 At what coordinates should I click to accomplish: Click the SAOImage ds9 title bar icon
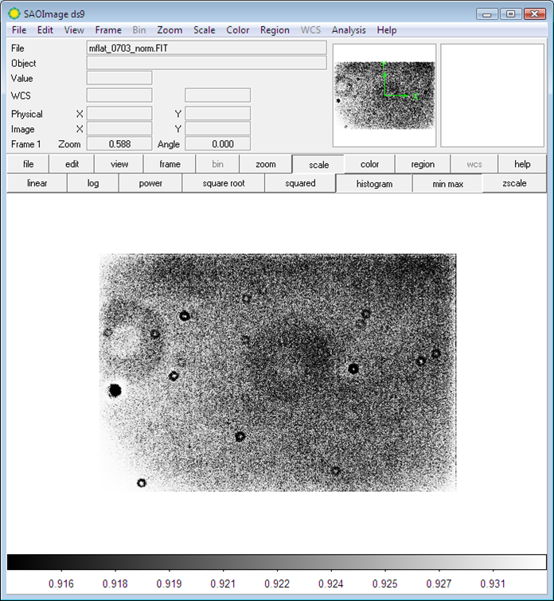pyautogui.click(x=14, y=14)
